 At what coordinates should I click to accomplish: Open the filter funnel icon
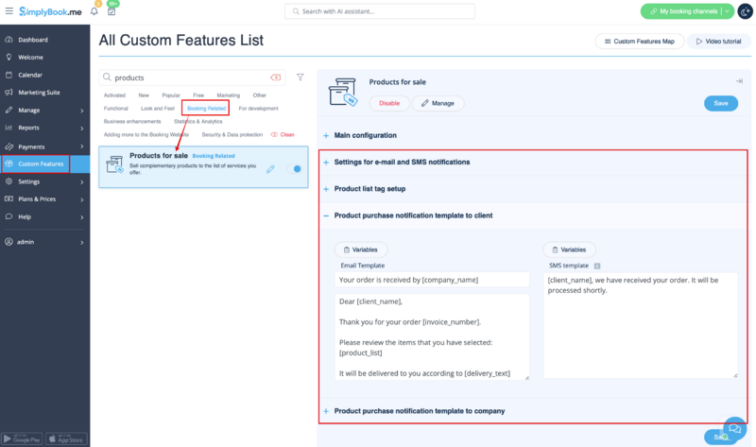tap(300, 77)
